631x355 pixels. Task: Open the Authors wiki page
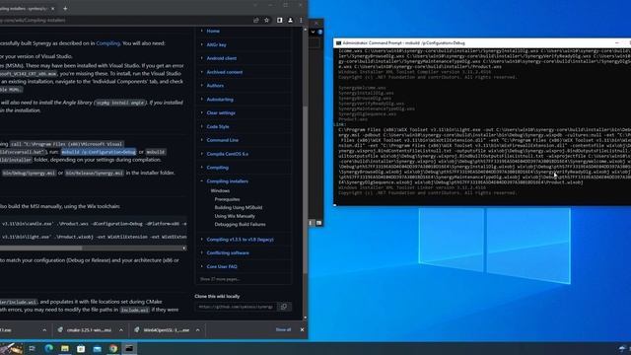pyautogui.click(x=215, y=86)
